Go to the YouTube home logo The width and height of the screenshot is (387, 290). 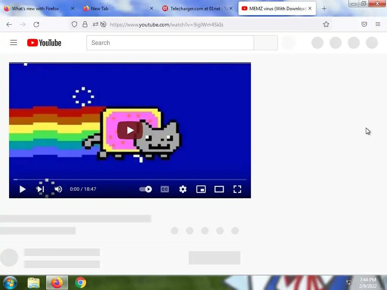[x=44, y=43]
